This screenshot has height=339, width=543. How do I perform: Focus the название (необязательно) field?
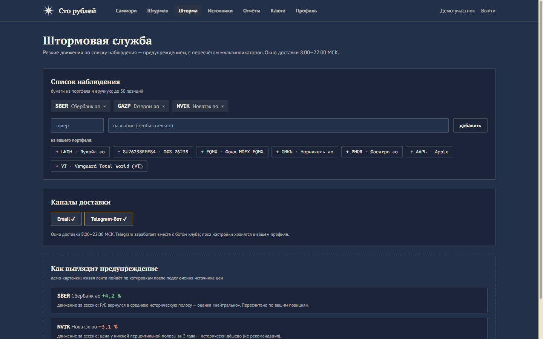tap(278, 125)
